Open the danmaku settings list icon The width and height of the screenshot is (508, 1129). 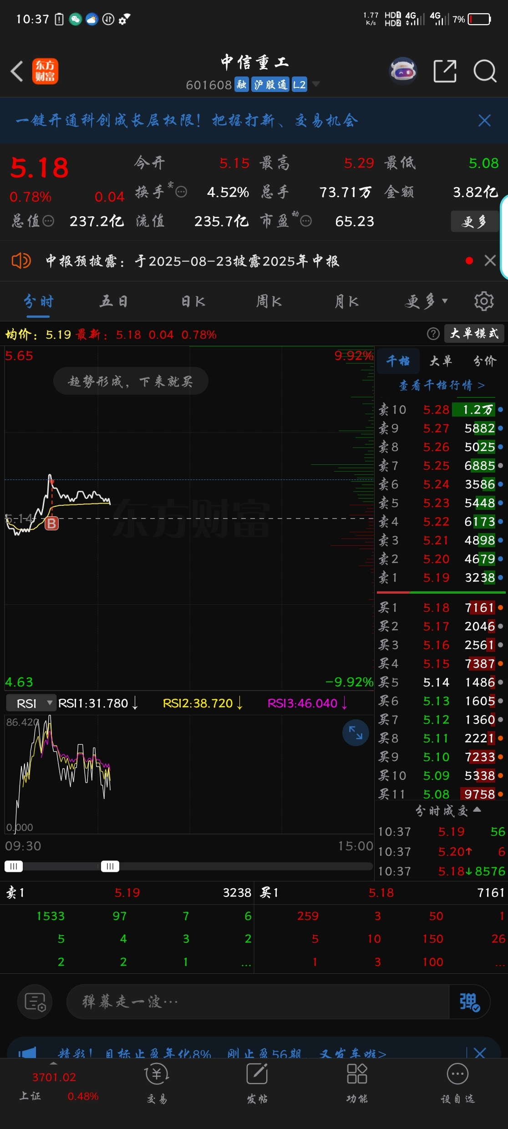point(35,1002)
